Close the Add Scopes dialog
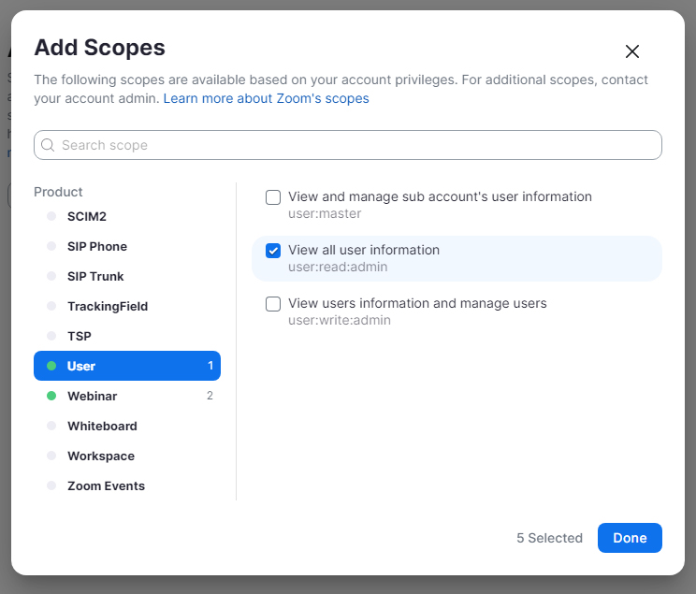The width and height of the screenshot is (696, 594). (631, 51)
